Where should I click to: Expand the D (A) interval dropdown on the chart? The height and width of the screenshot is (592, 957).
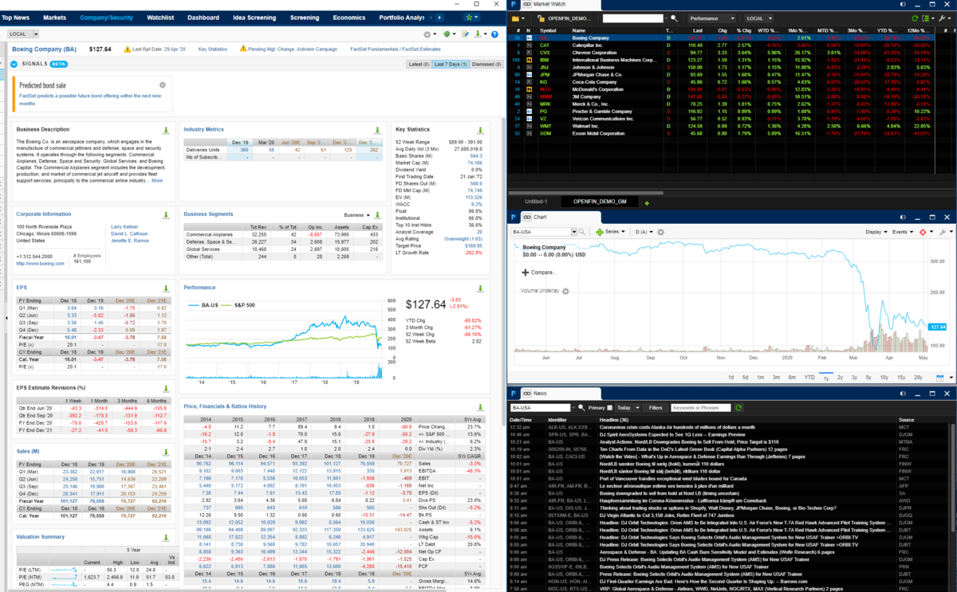[643, 231]
